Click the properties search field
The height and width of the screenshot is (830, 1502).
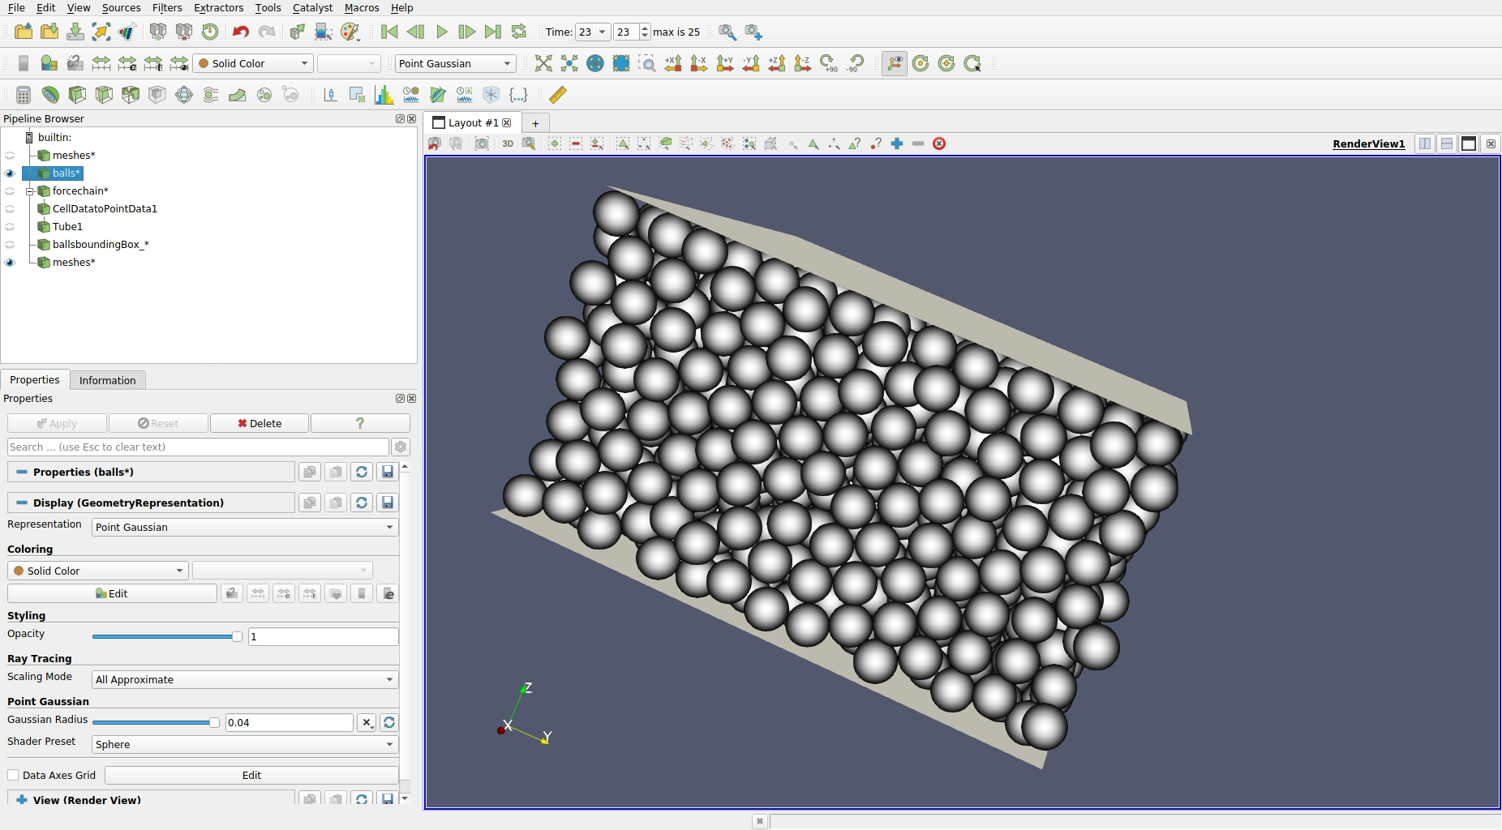(x=198, y=447)
